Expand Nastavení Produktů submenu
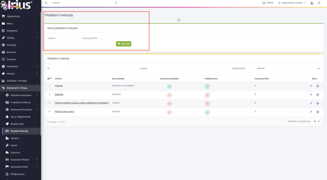This screenshot has width=327, height=180. pyautogui.click(x=20, y=110)
